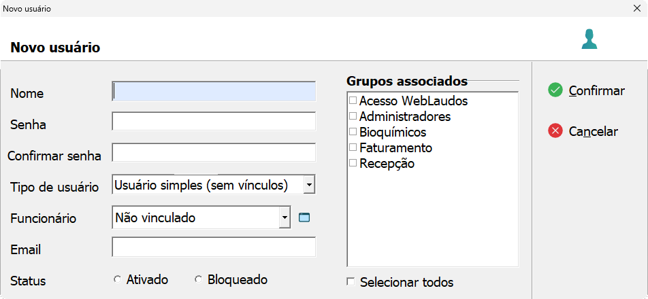Select the Bloqueado status radio button
648x299 pixels.
coord(198,279)
